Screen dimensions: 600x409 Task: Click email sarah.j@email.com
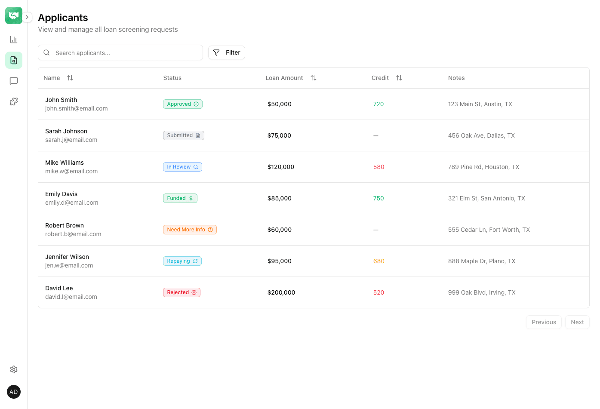point(71,140)
